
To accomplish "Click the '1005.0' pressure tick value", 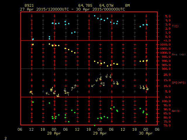I will pos(165,49).
